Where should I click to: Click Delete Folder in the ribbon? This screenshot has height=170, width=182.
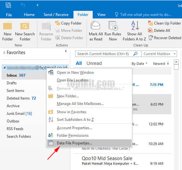coord(69,38)
